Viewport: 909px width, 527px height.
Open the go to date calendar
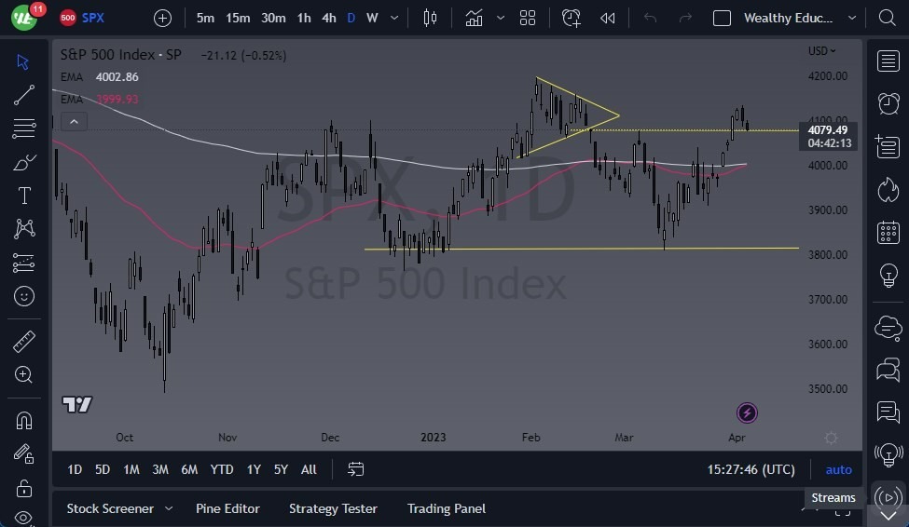(x=355, y=469)
